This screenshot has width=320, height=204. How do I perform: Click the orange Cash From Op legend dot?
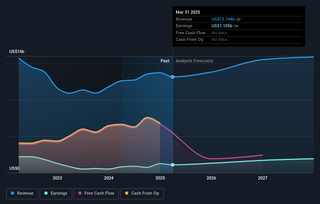point(127,193)
